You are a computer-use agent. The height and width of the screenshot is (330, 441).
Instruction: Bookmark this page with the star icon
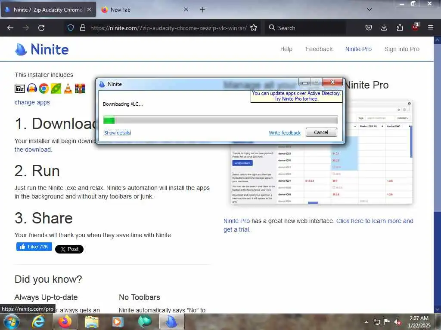point(254,27)
